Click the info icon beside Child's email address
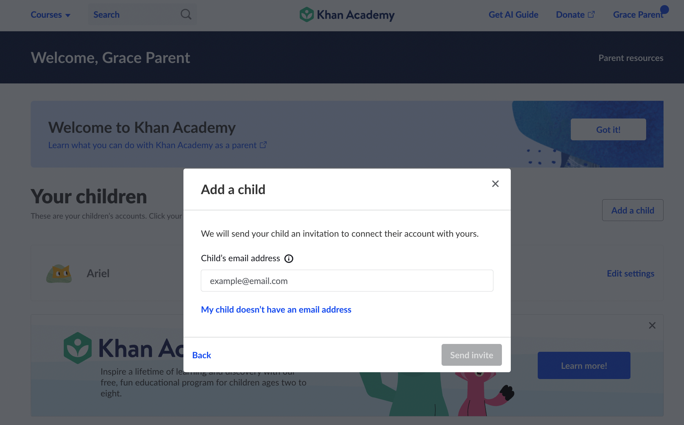The height and width of the screenshot is (425, 684). pos(289,258)
